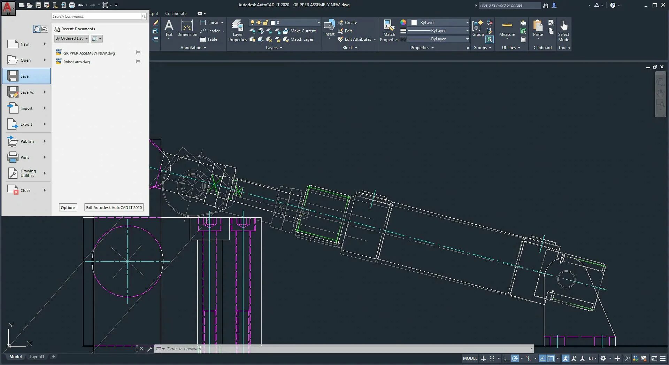Toggle grid display in status bar

click(x=483, y=358)
